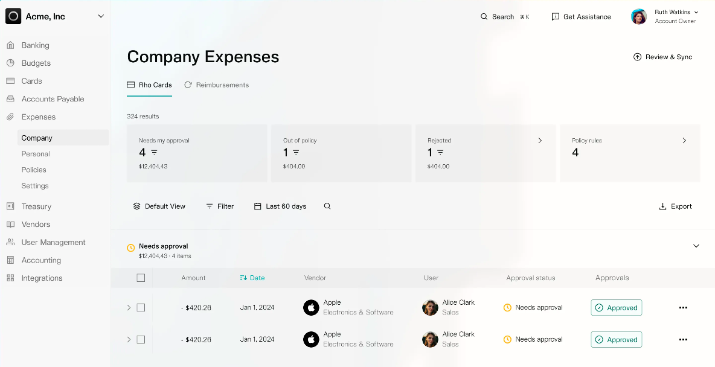This screenshot has width=715, height=367.
Task: Switch to the Rho Cards tab
Action: [x=150, y=85]
